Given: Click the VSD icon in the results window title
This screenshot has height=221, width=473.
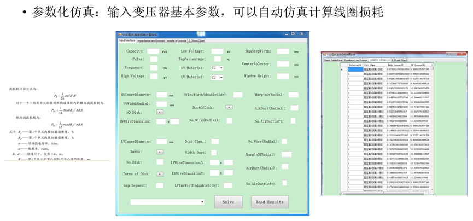Looking at the screenshot, I should point(325,55).
